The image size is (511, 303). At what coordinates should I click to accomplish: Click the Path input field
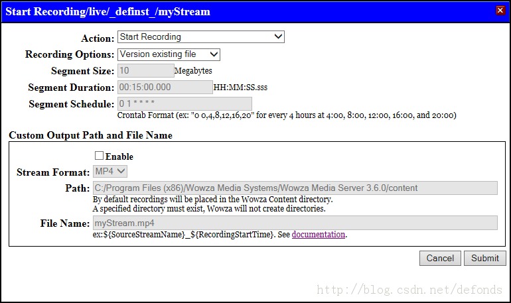[295, 188]
